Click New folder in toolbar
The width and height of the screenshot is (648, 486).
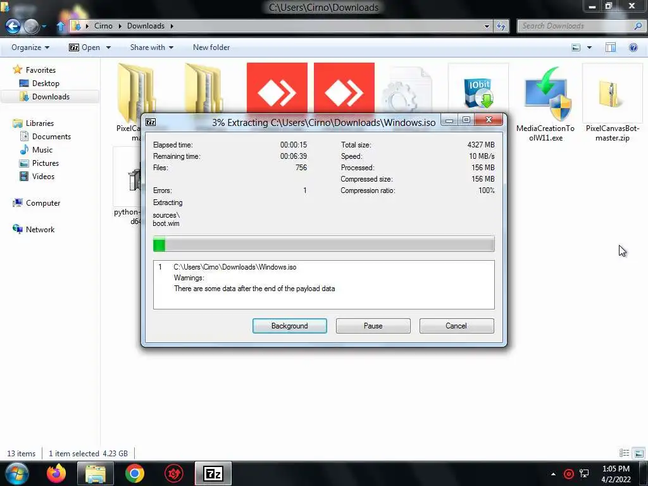pyautogui.click(x=211, y=47)
